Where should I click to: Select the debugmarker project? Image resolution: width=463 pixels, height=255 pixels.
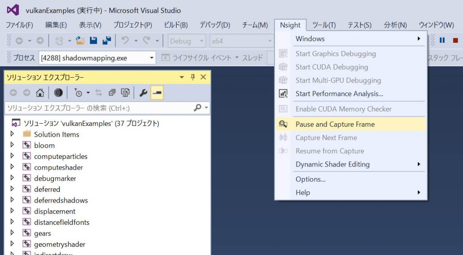pos(55,178)
